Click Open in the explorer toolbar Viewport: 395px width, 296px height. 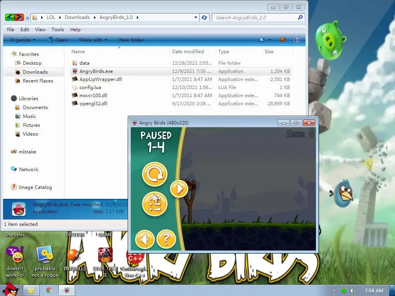(58, 40)
